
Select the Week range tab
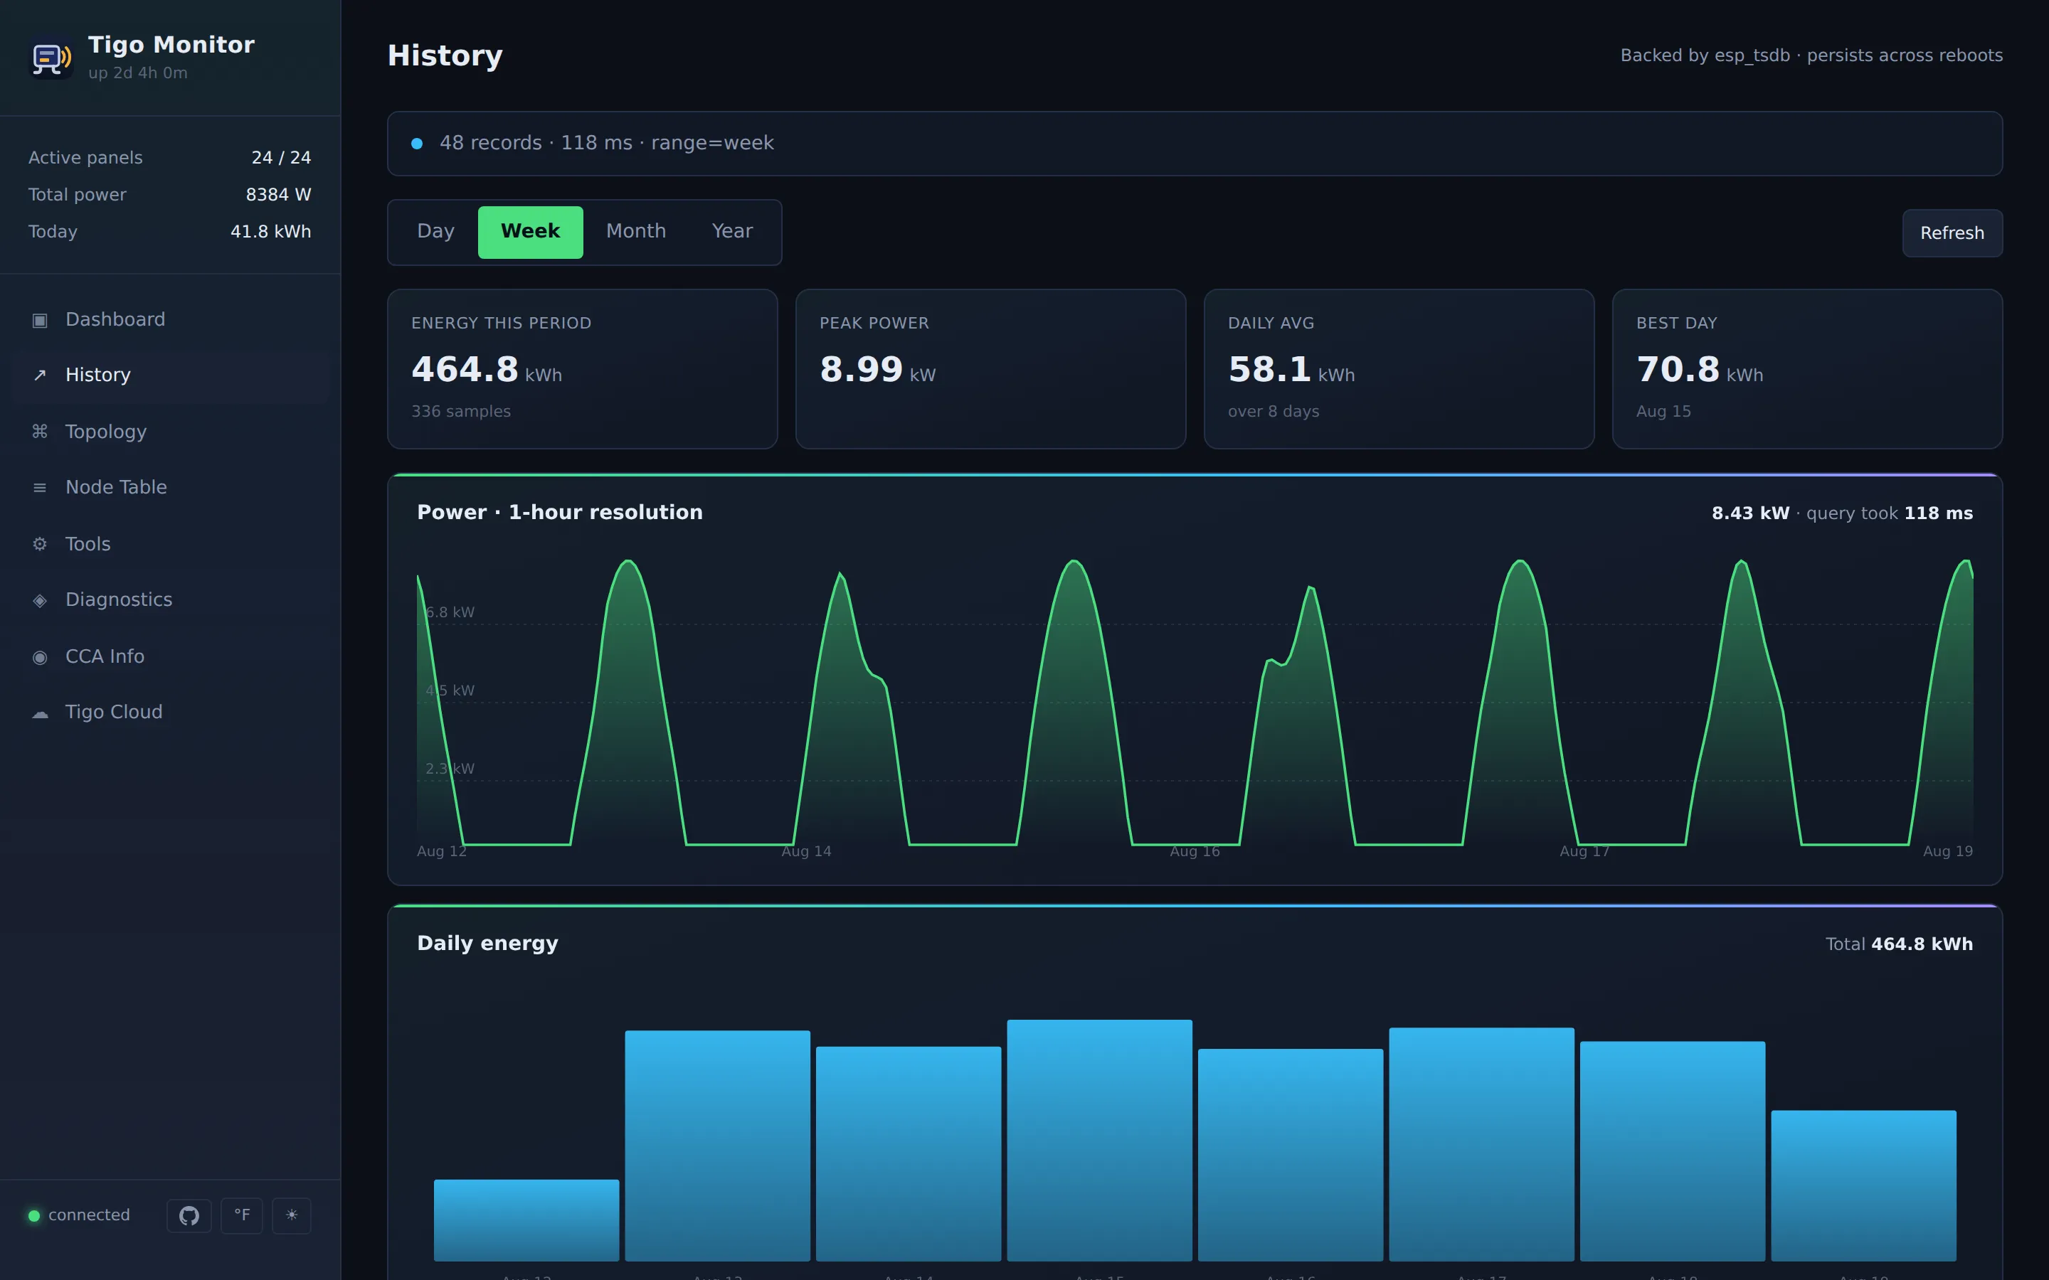pyautogui.click(x=530, y=232)
